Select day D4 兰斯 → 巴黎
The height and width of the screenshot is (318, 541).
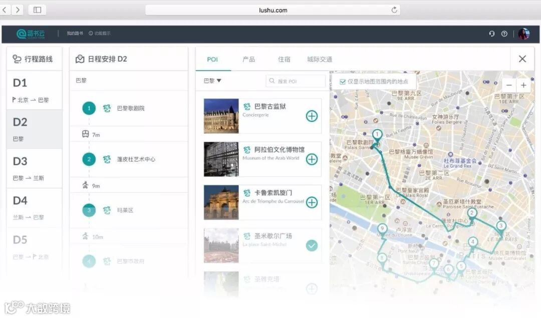34,208
